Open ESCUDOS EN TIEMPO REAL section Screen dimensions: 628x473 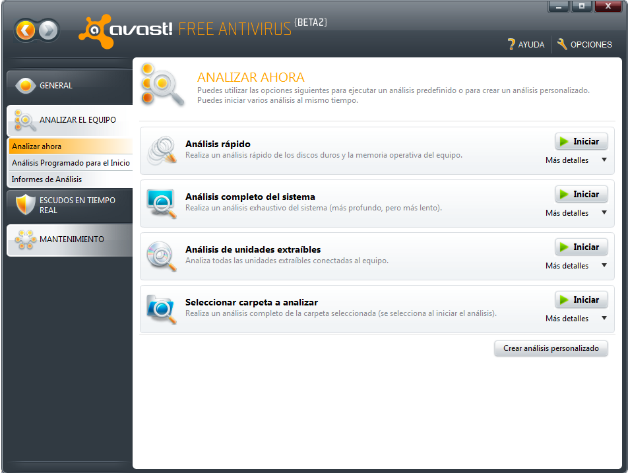70,205
